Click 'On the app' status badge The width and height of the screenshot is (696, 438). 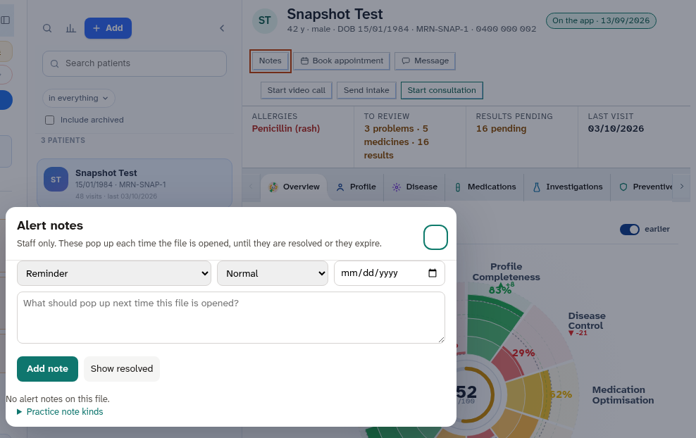point(601,20)
